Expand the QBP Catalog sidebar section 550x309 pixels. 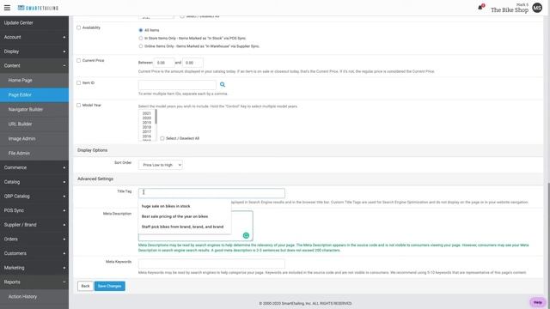[34, 197]
